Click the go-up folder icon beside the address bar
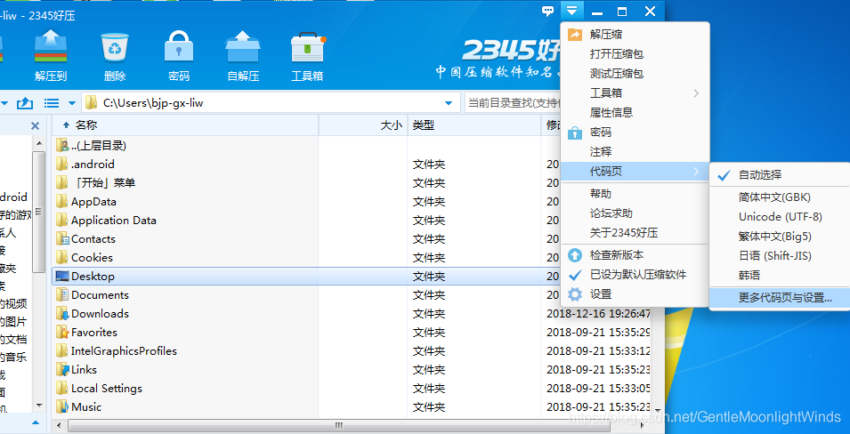 25,102
